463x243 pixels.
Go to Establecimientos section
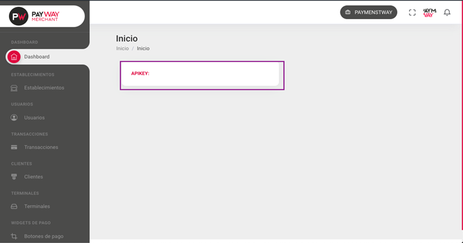click(44, 88)
